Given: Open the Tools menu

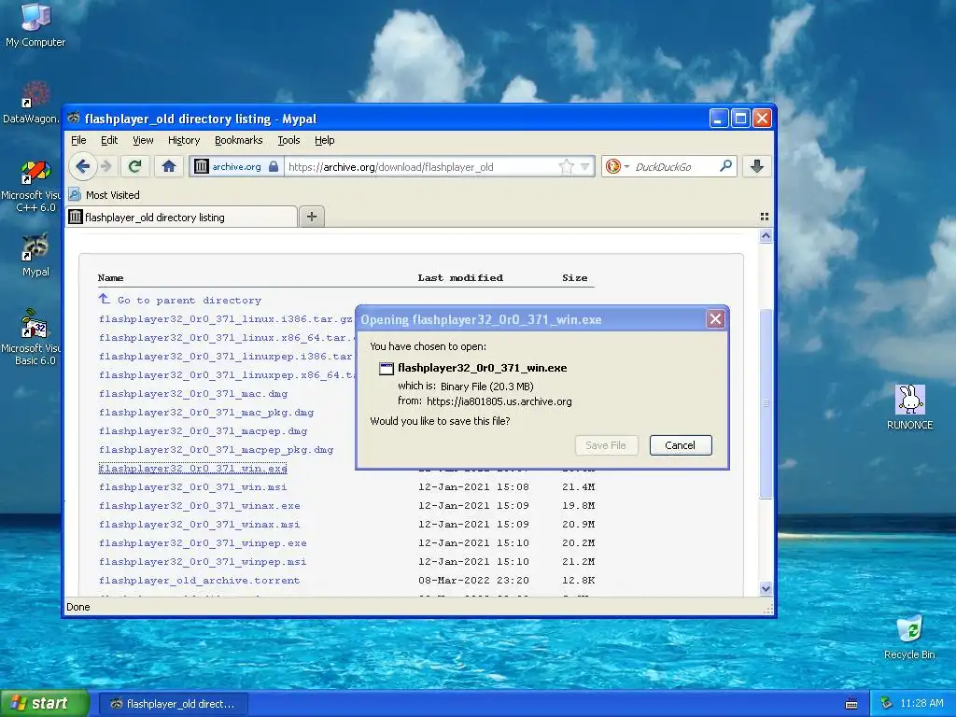Looking at the screenshot, I should 288,140.
